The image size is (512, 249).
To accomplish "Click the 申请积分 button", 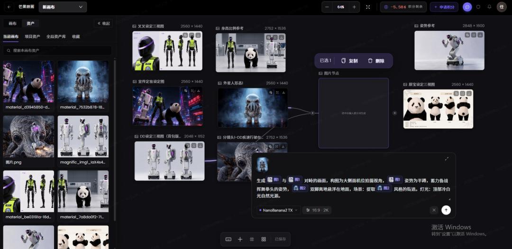I will [444, 7].
